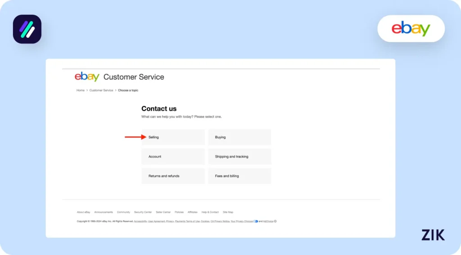Select the Buying topic
Viewport: 461px width, 255px height.
point(240,137)
